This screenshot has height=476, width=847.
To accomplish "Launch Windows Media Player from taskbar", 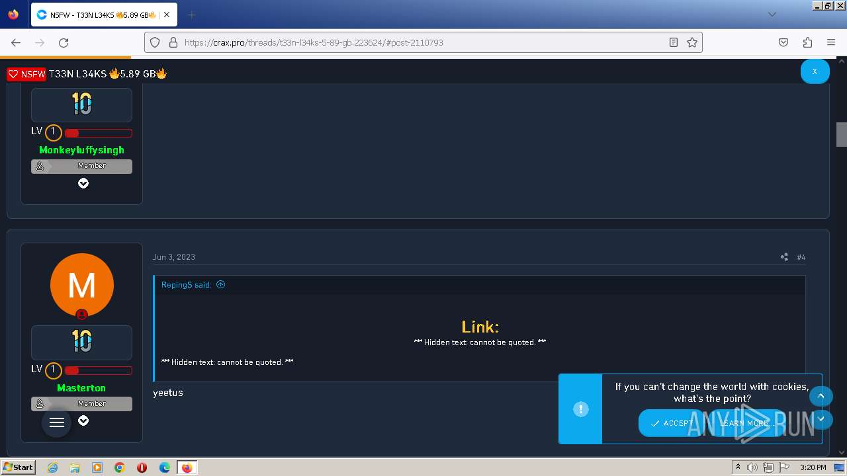I will click(x=97, y=467).
